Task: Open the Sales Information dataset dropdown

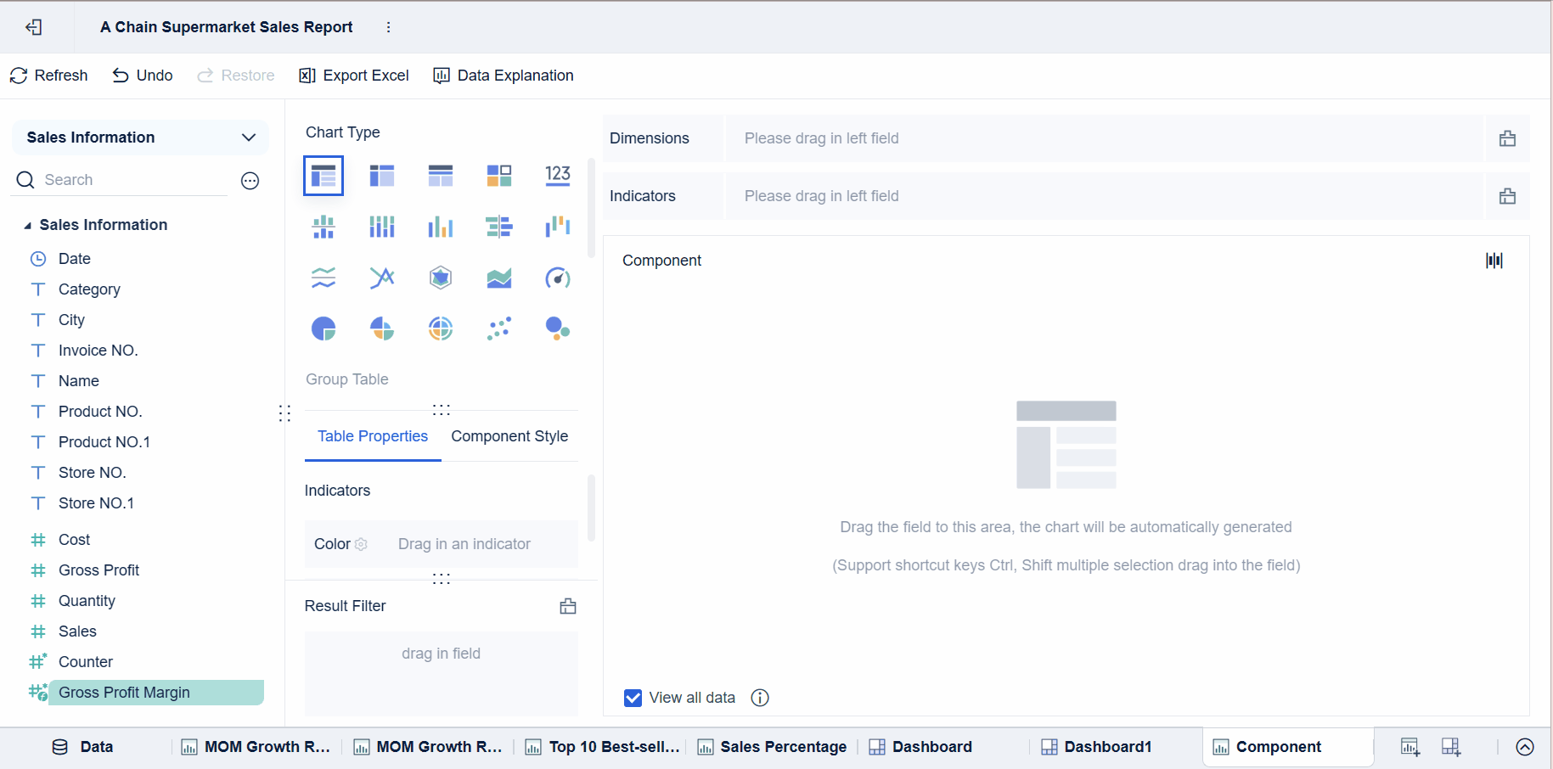Action: (x=249, y=137)
